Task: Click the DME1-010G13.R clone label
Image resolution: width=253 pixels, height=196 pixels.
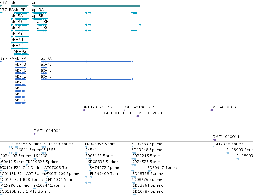Action: coord(139,107)
